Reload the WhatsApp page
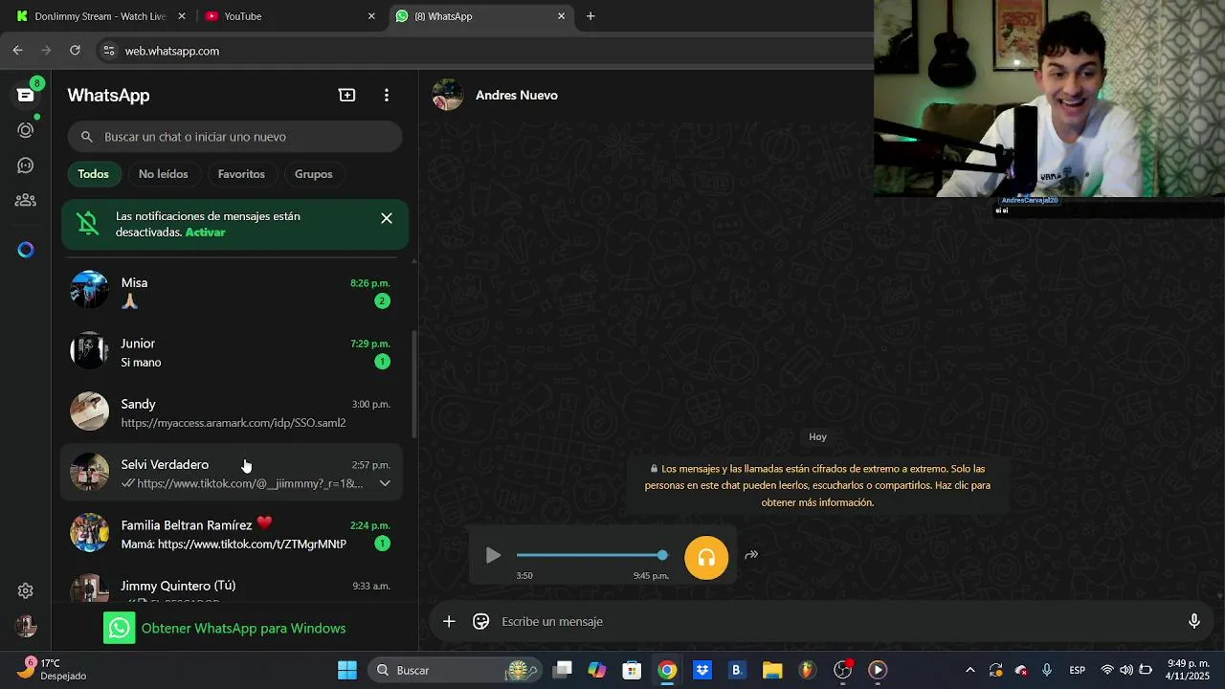 click(75, 51)
